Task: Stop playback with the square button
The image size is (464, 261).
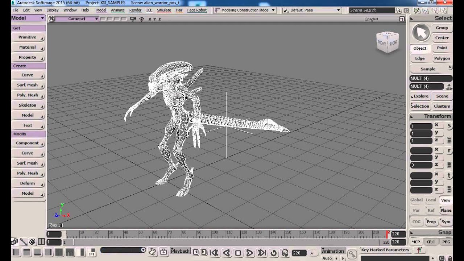Action: tap(238, 253)
